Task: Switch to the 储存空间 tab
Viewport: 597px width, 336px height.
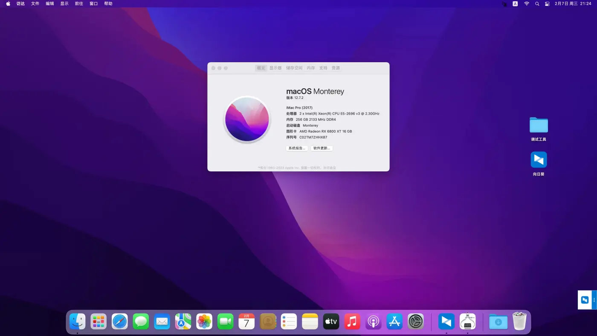Action: [x=294, y=68]
